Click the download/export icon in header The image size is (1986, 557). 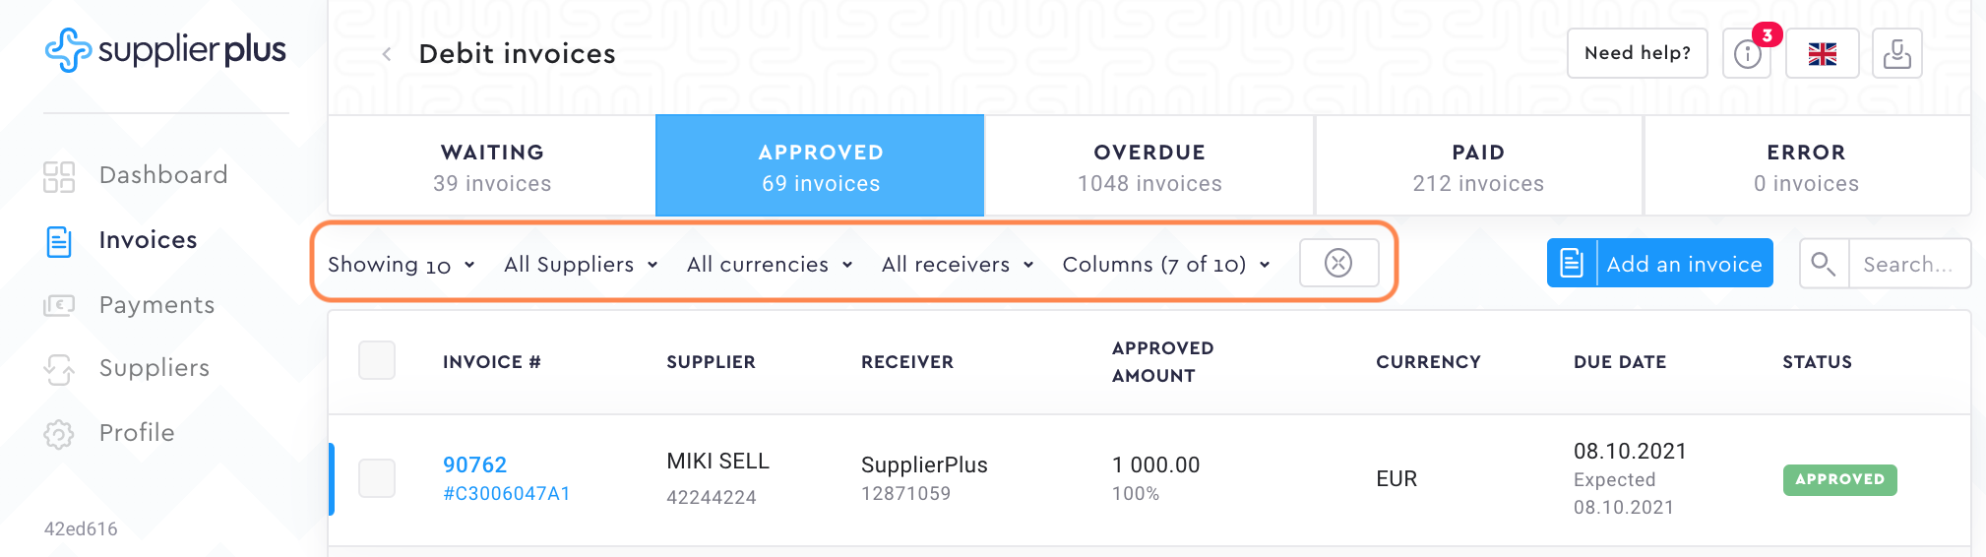point(1896,54)
